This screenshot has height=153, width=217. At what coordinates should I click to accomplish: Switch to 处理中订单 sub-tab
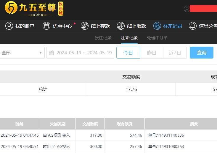157,38
